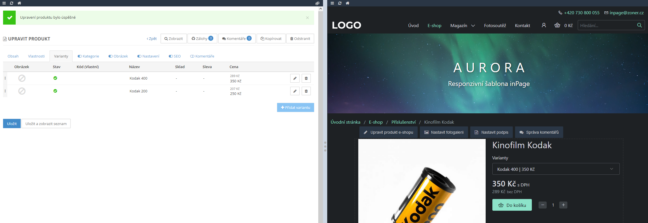Image resolution: width=648 pixels, height=223 pixels.
Task: Delete the Kodak 200 variant via trash icon
Action: 306,91
